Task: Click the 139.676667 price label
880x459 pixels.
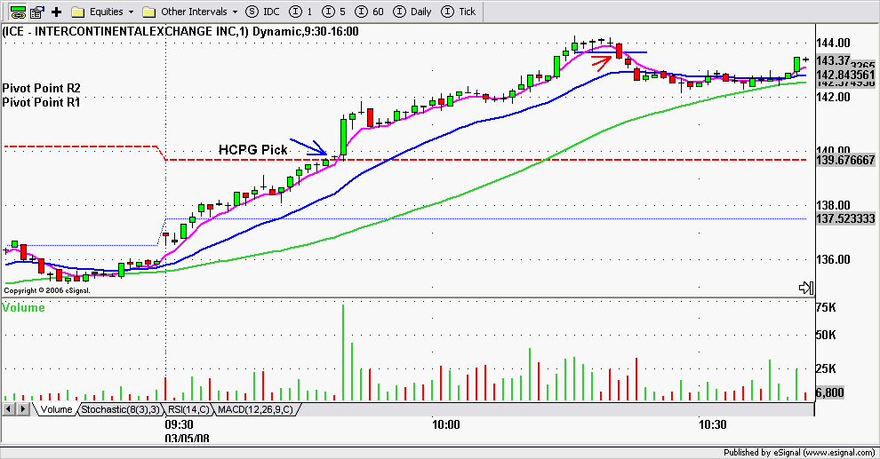Action: point(845,161)
